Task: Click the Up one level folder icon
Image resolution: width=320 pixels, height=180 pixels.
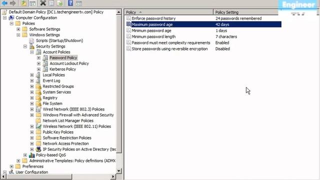Action: (x=23, y=3)
